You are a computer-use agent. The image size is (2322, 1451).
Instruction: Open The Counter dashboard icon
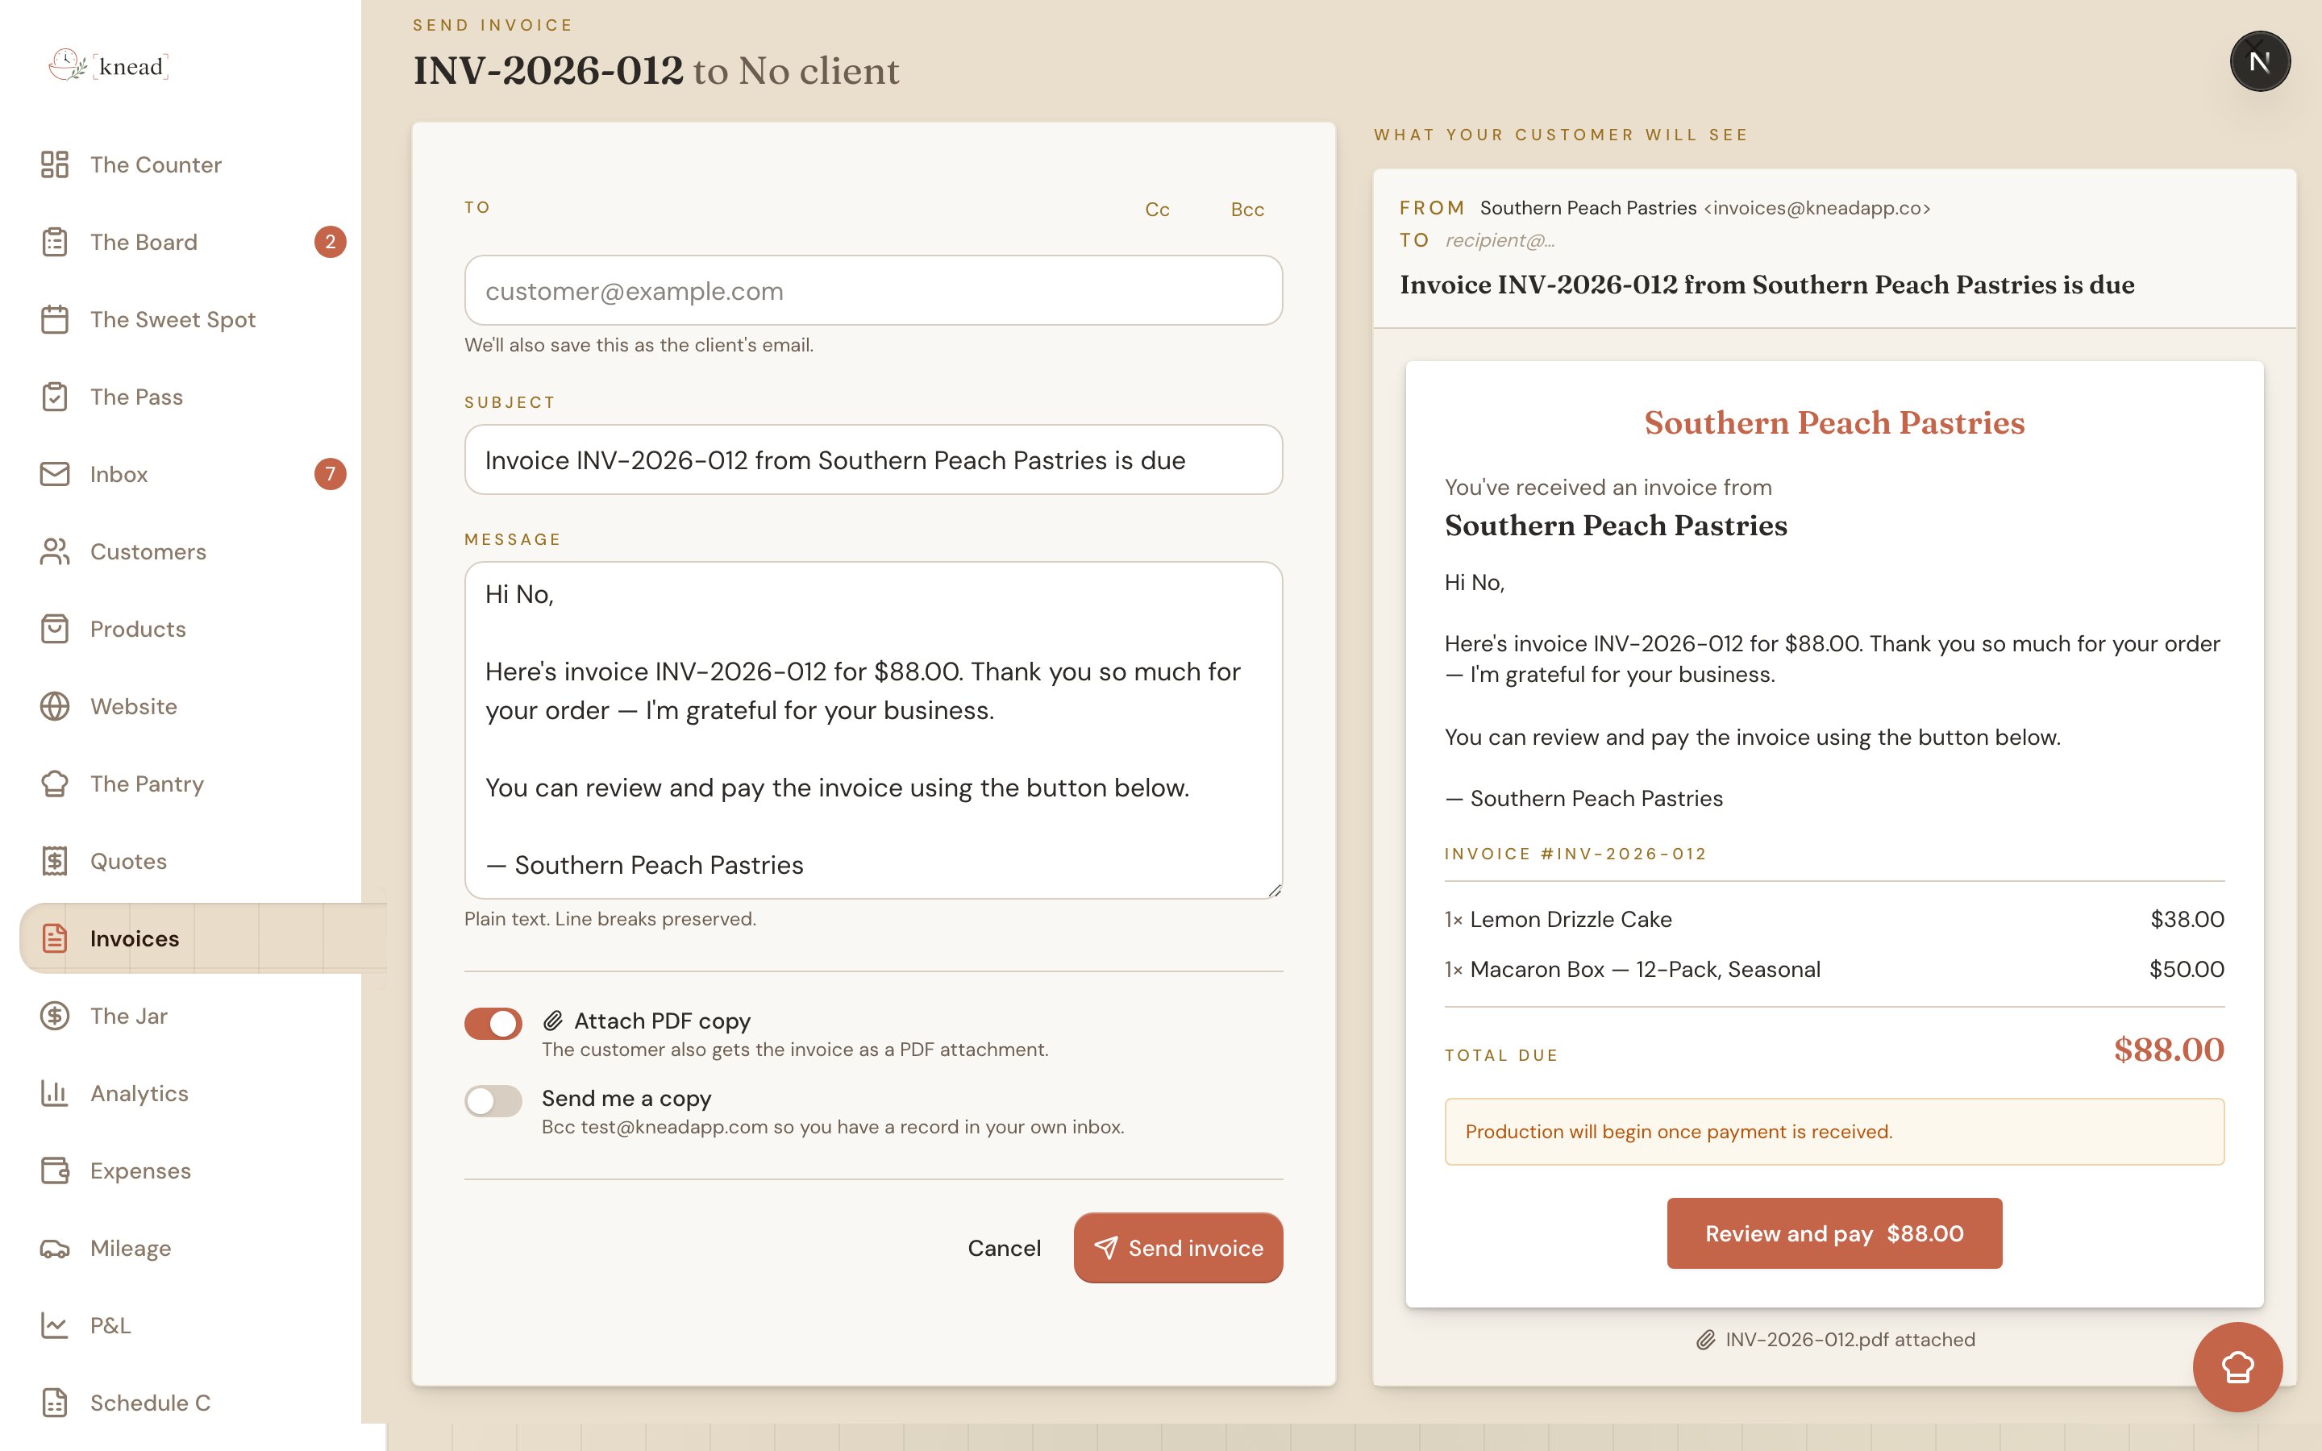[x=55, y=164]
